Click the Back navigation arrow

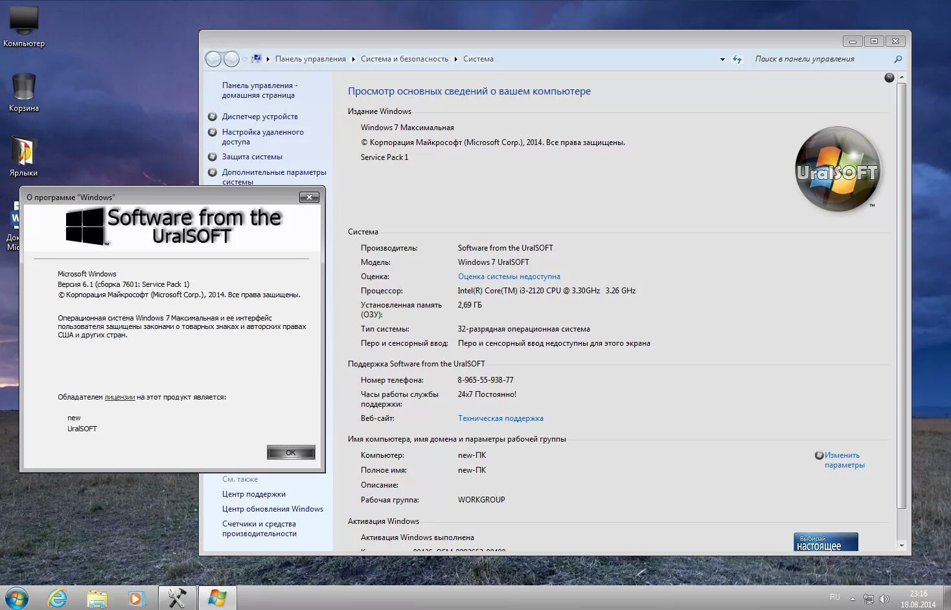213,59
